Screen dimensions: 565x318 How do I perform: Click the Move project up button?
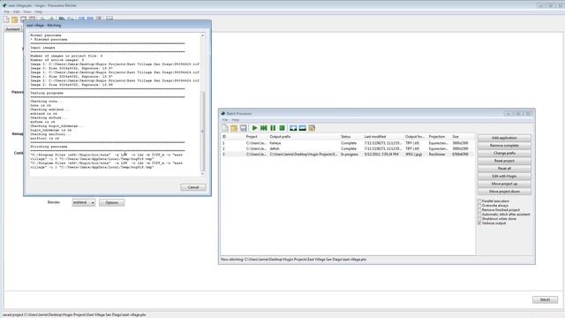point(504,184)
